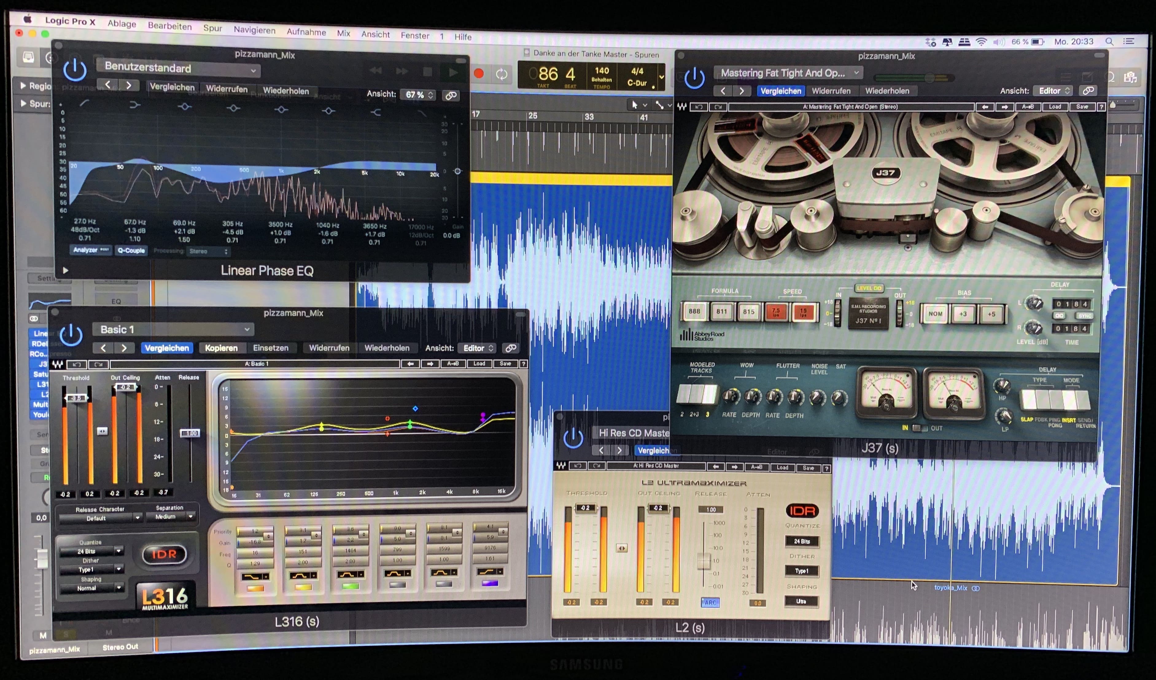The height and width of the screenshot is (680, 1156).
Task: Click help question mark in L316 toolbar
Action: (523, 364)
